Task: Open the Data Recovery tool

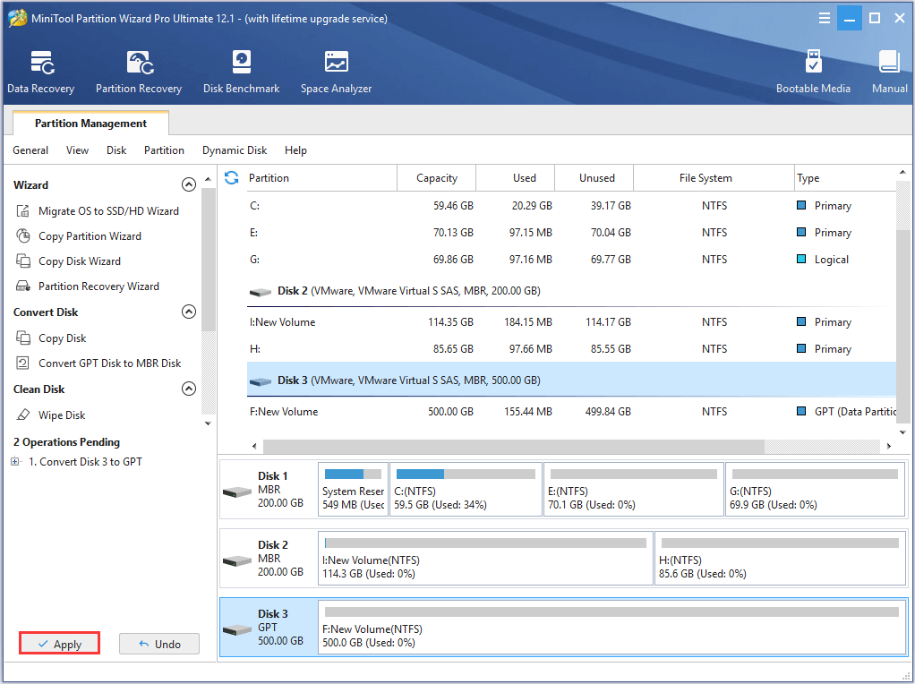Action: (41, 72)
